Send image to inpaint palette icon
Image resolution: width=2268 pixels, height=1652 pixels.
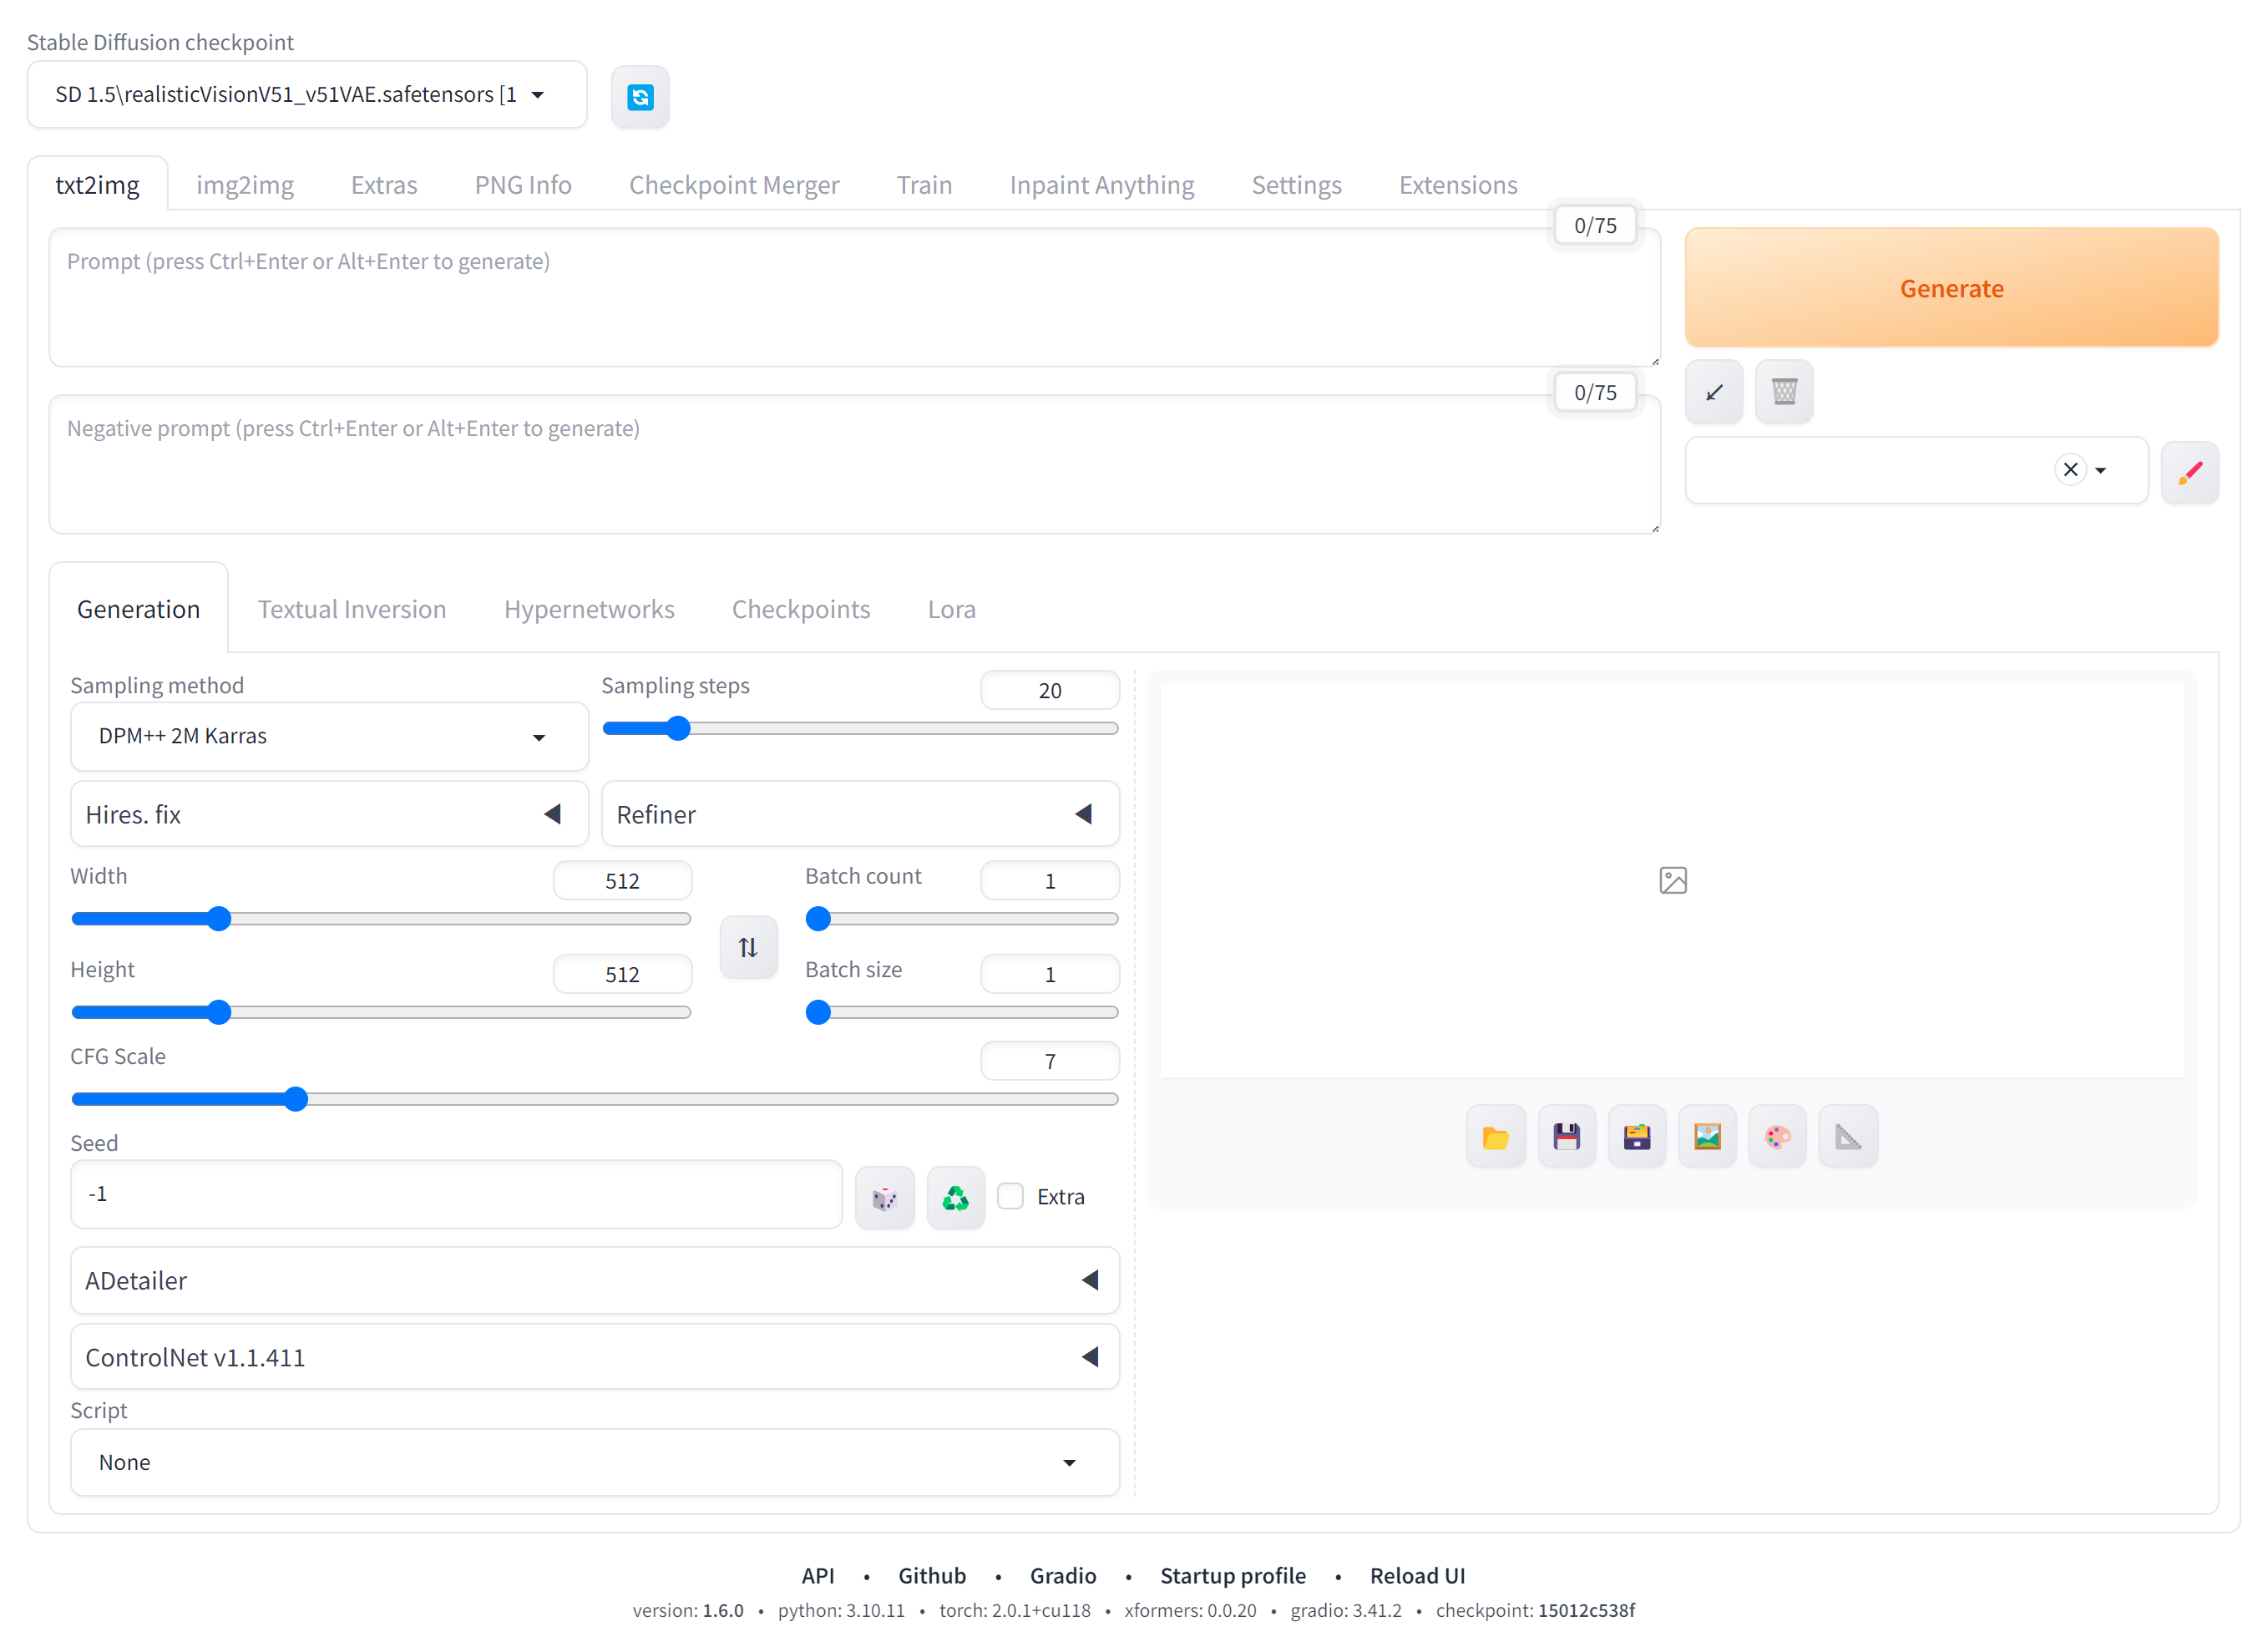pyautogui.click(x=1777, y=1137)
